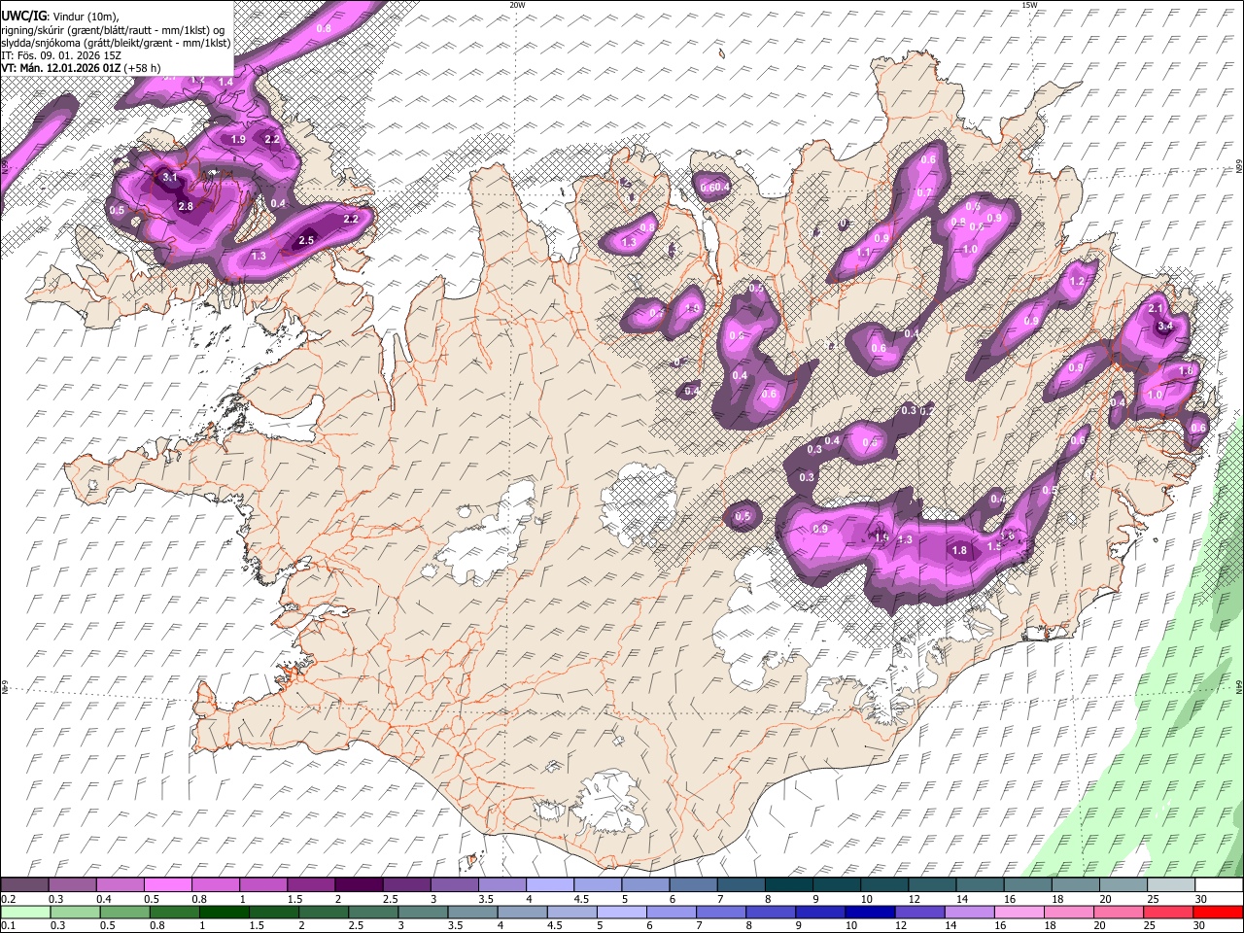Select the bright pink swatch between 0.5 and 0.8
1244x933 pixels.
167,885
